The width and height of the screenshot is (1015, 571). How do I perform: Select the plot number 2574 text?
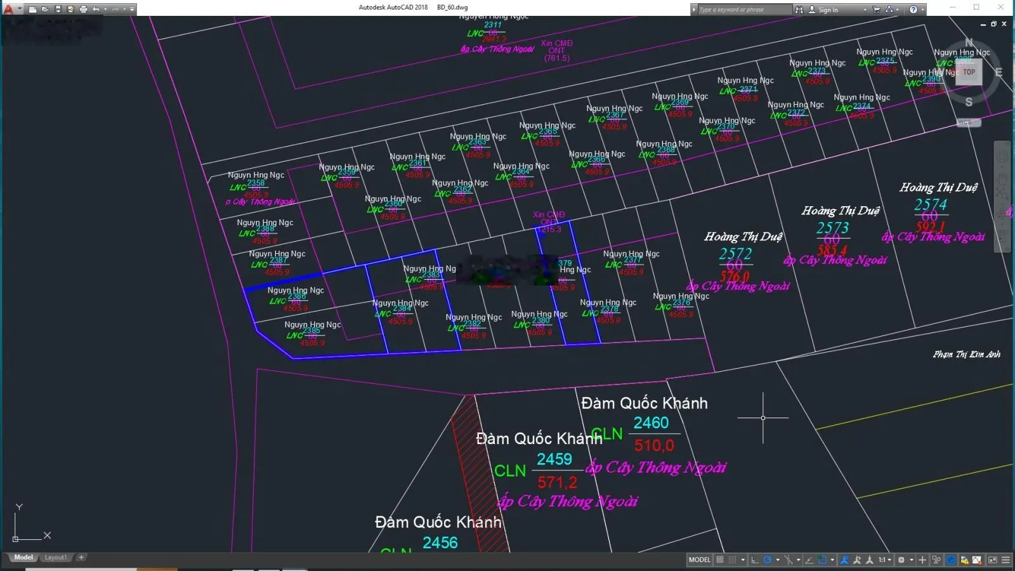[x=930, y=204]
